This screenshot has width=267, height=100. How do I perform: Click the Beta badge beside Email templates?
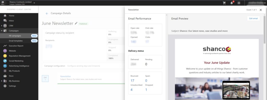34,41
